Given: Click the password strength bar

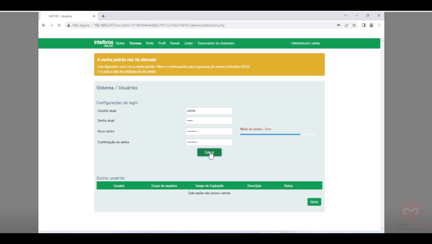Looking at the screenshot, I should tap(278, 134).
